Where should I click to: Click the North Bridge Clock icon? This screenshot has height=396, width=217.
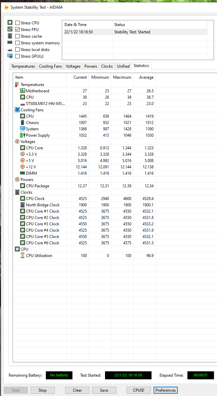pyautogui.click(x=23, y=205)
